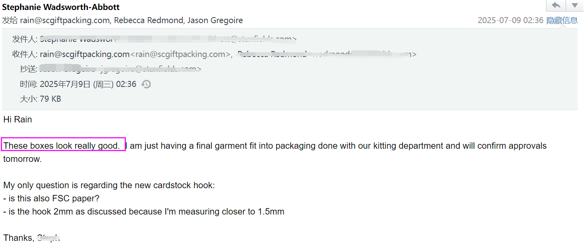Click rain@scgiftpacking.com in the 收件人 row
Screen dimensions: 584x250
click(85, 54)
